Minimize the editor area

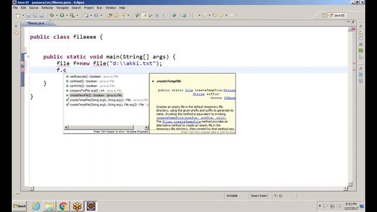[348, 22]
